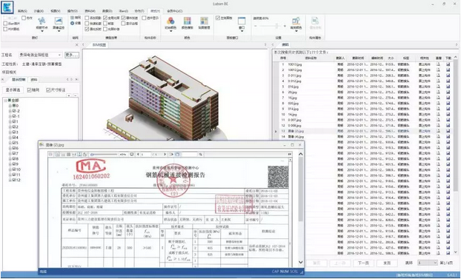Open the Data (M) ribbon tab
Screen dimensions: 461x279
[x=90, y=11]
